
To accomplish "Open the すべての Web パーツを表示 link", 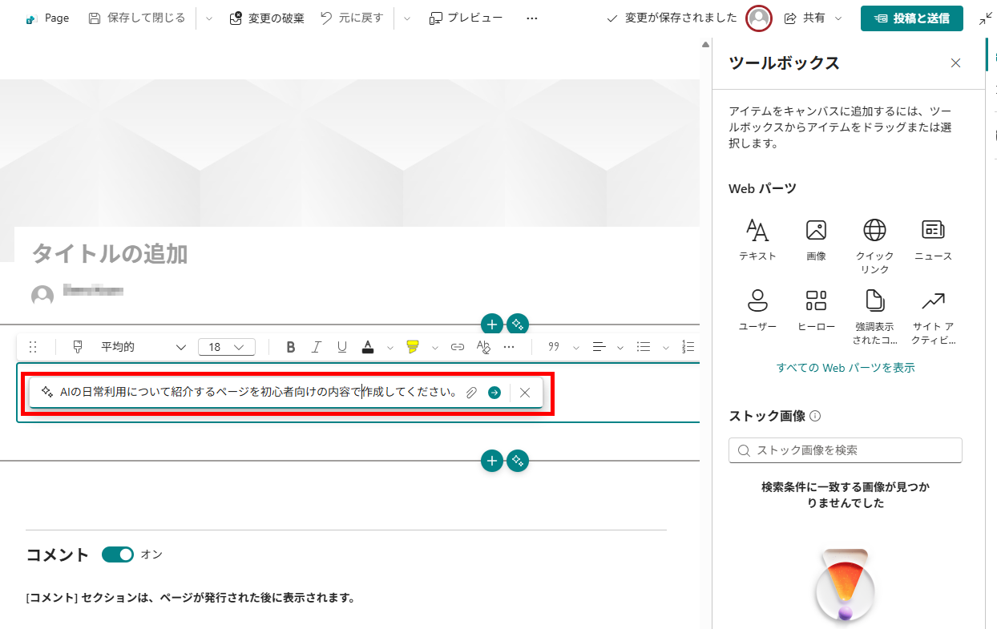I will (x=846, y=368).
